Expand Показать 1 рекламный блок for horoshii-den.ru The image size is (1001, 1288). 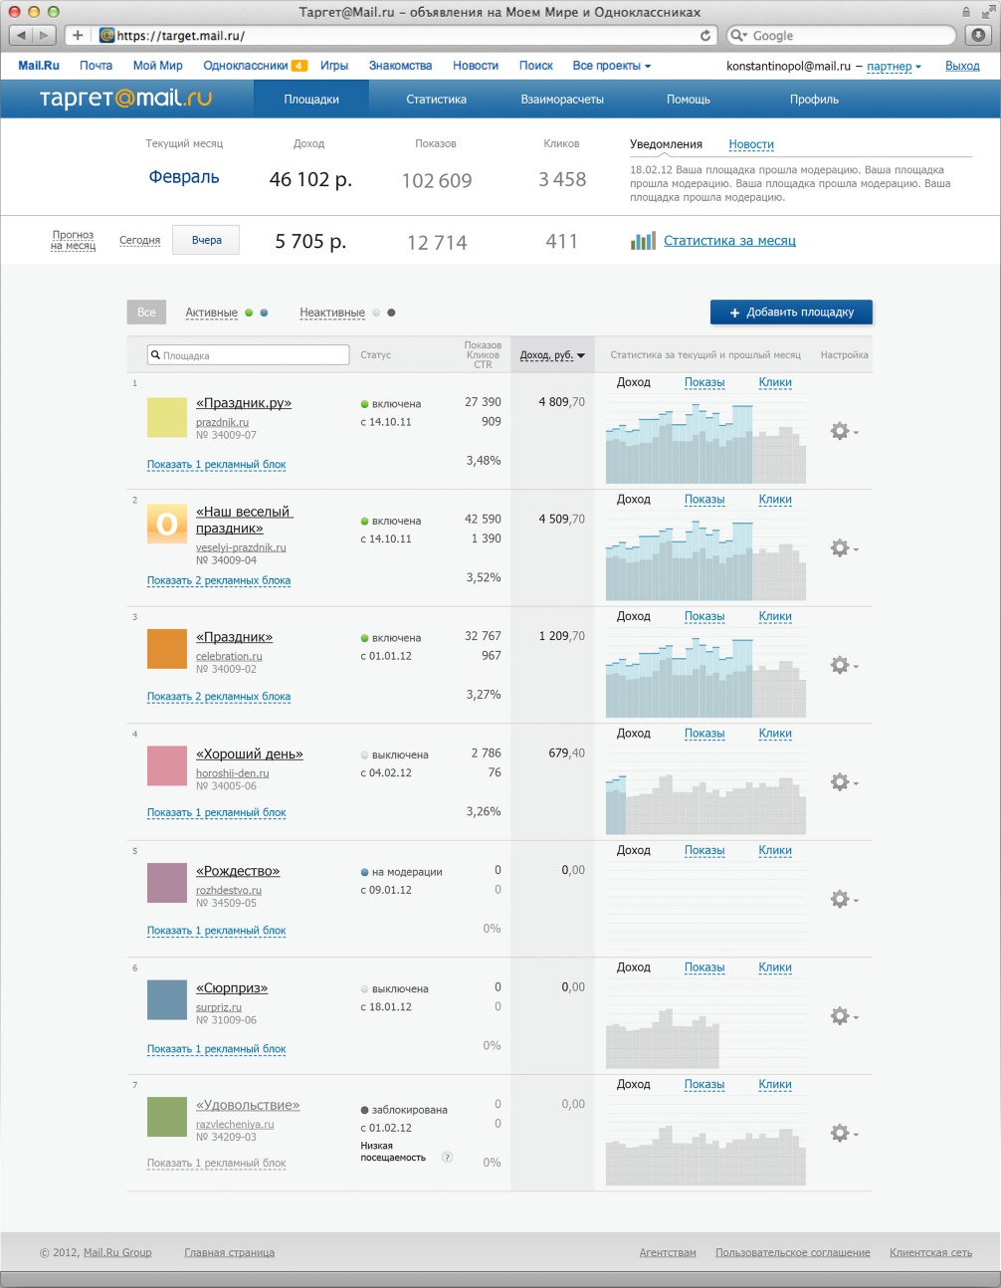pos(216,812)
